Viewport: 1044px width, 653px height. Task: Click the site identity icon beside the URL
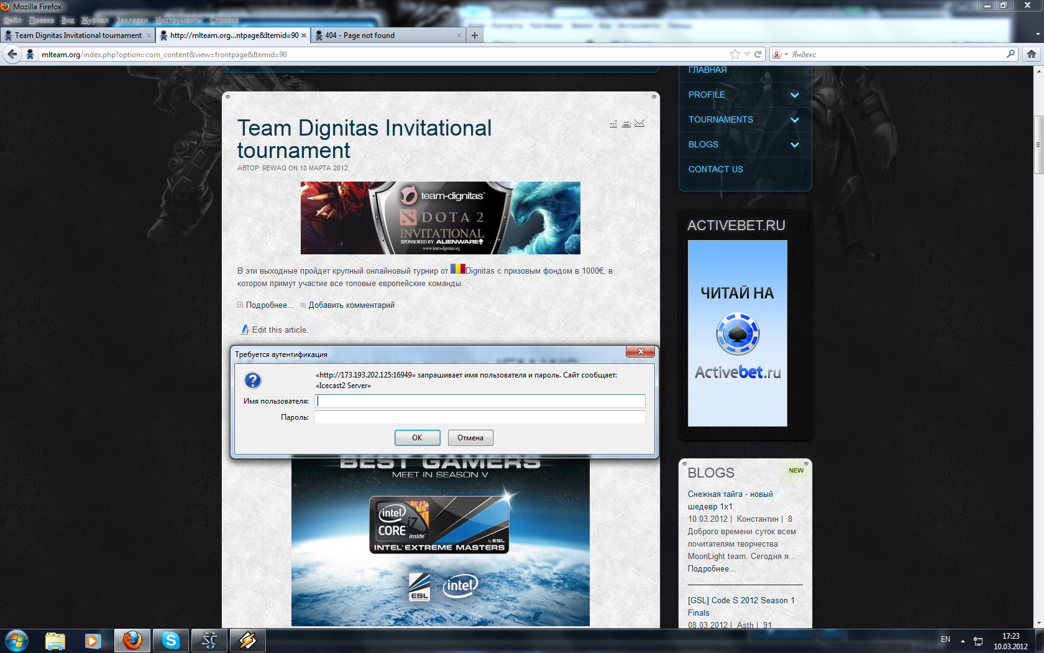coord(30,54)
